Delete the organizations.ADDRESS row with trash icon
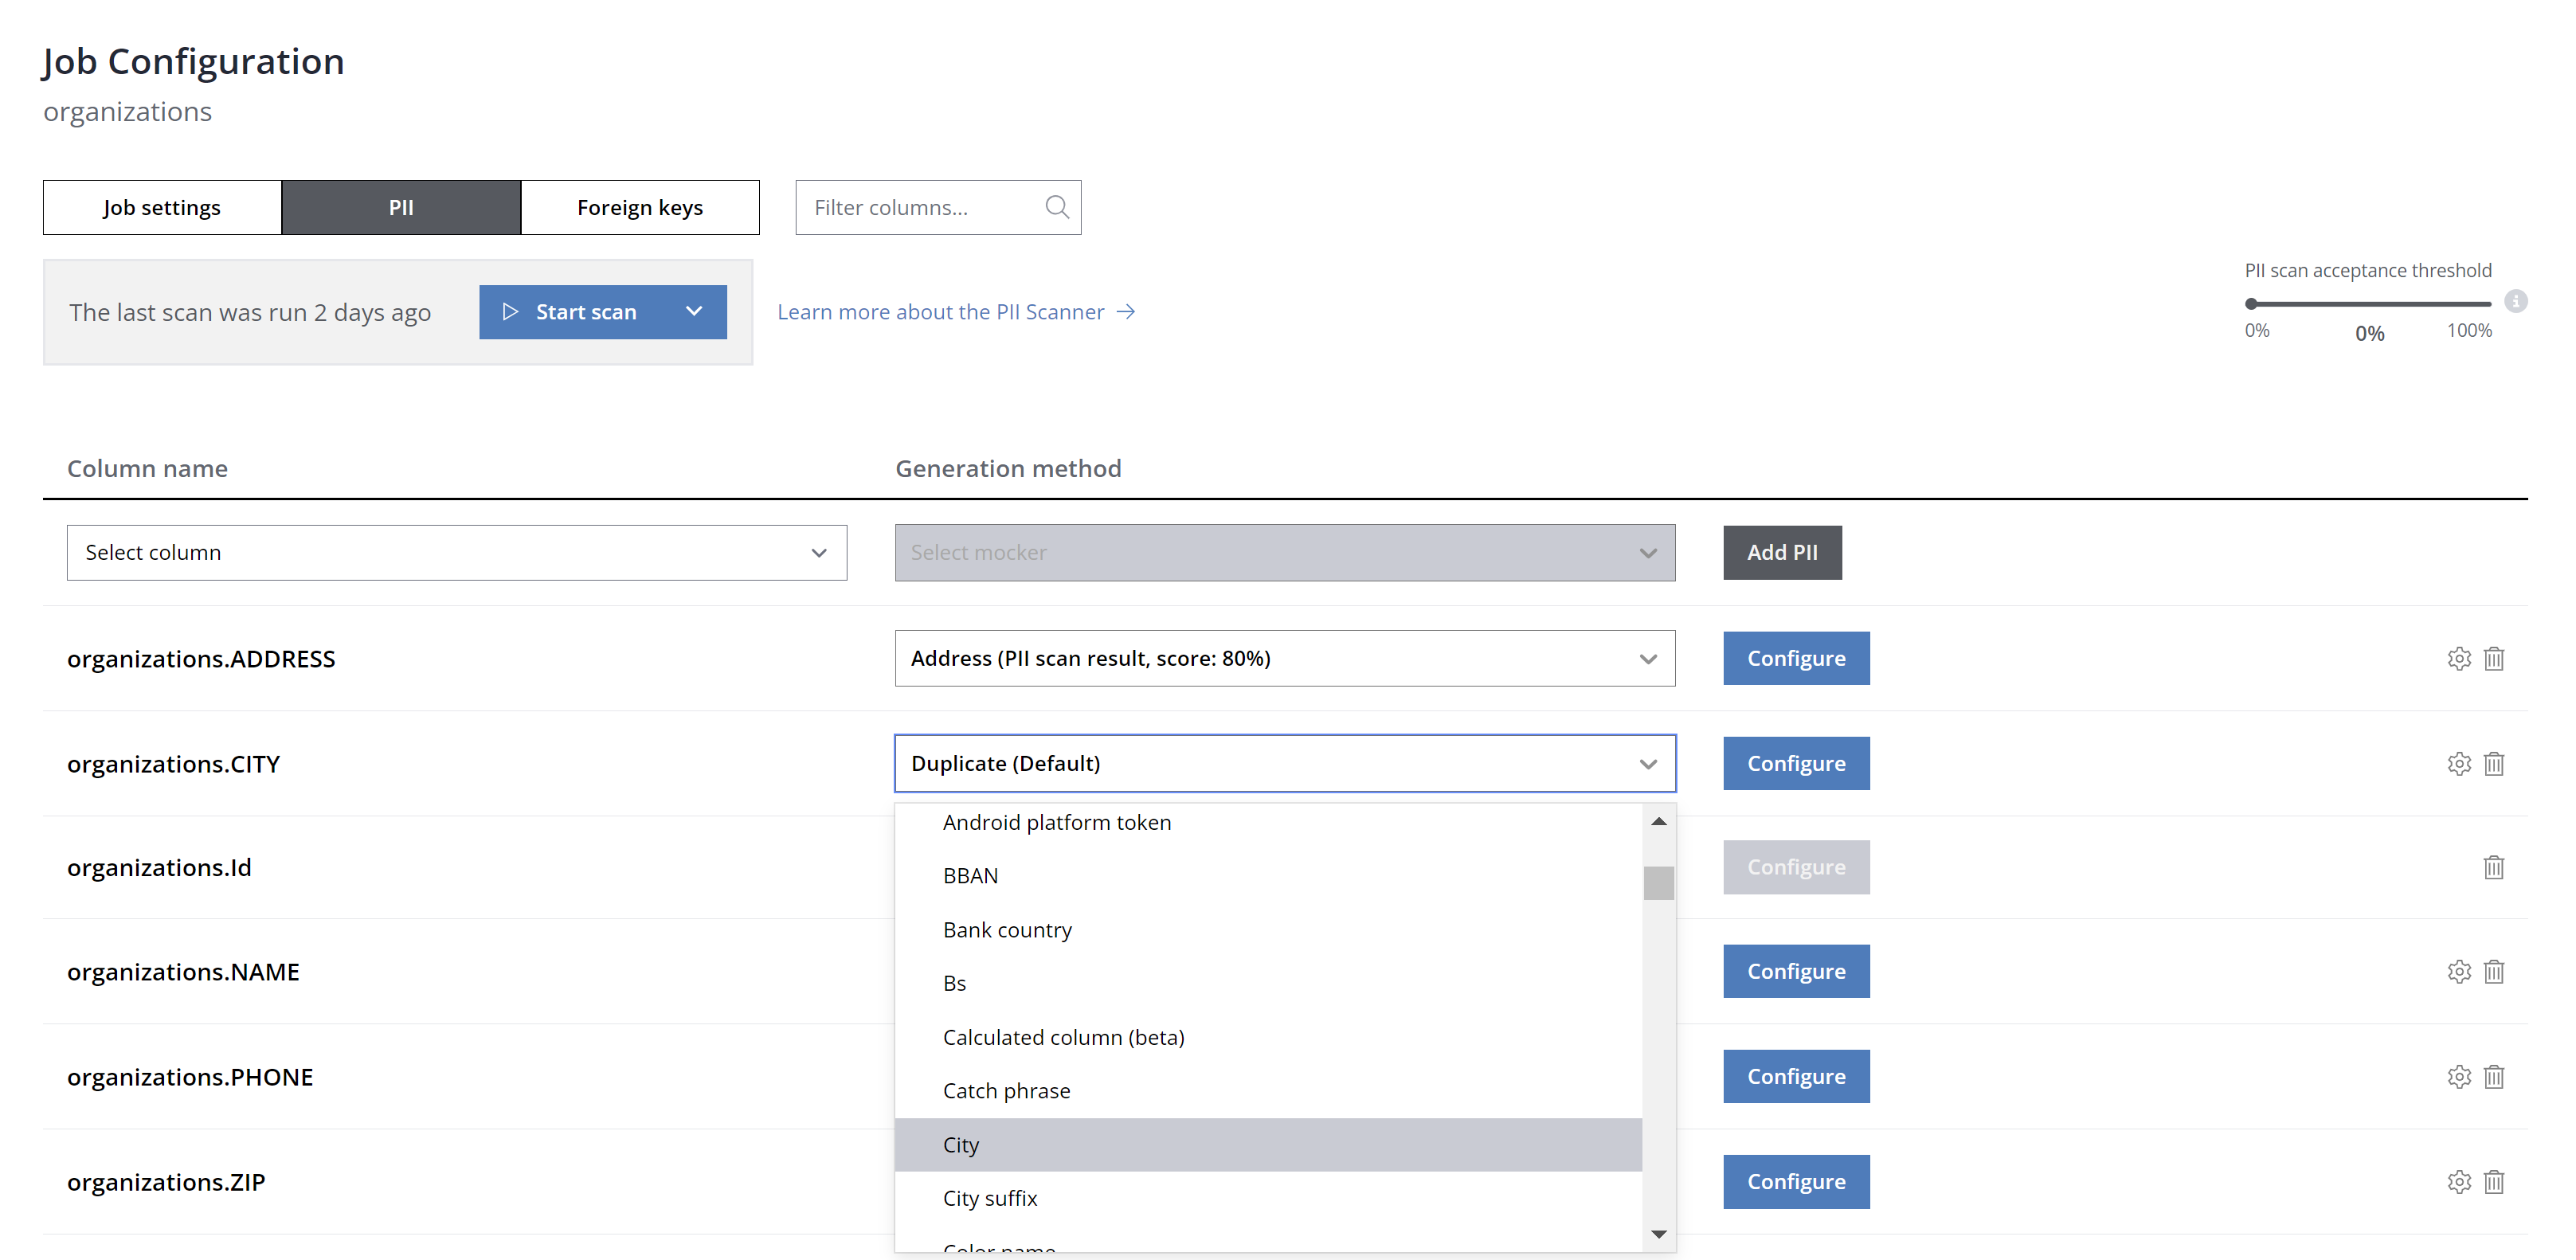The width and height of the screenshot is (2576, 1260). click(2493, 658)
